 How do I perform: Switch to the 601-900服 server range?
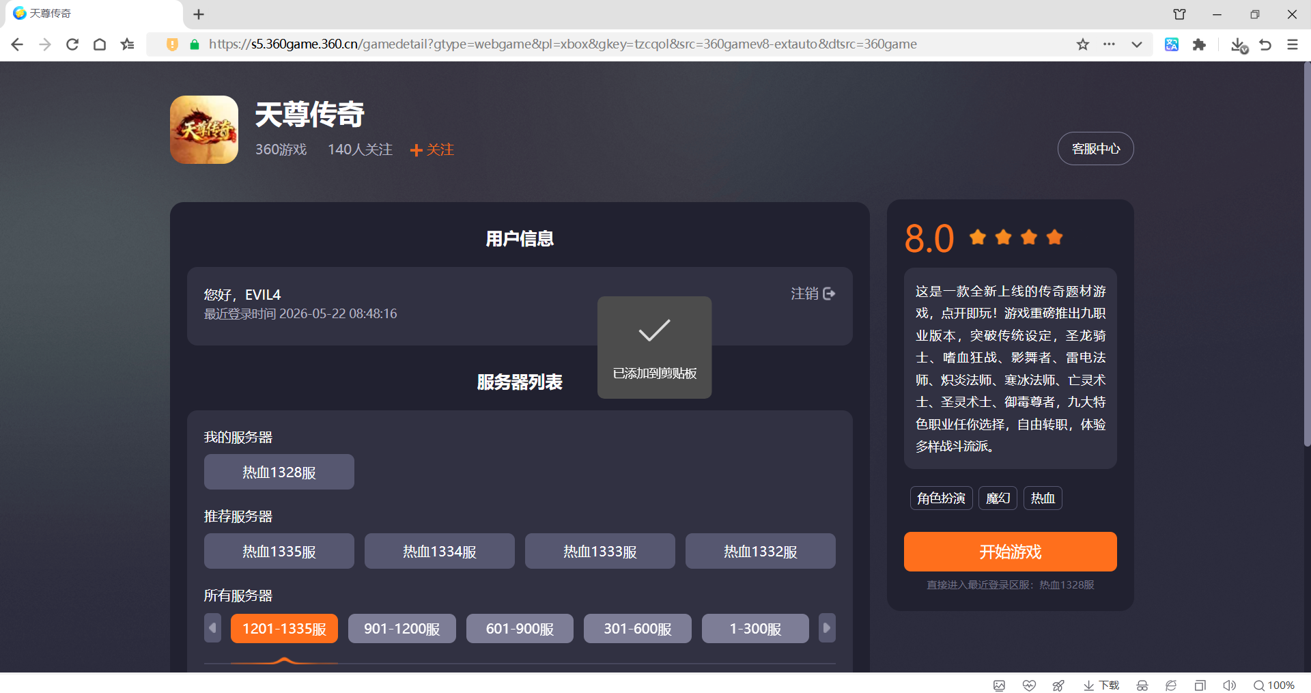520,628
